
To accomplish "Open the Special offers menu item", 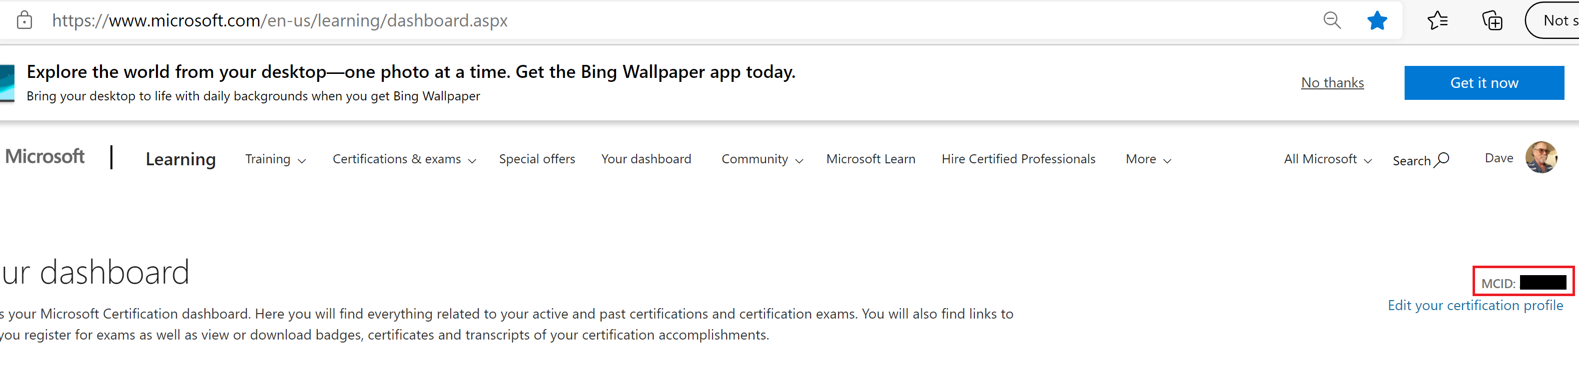I will pos(537,159).
